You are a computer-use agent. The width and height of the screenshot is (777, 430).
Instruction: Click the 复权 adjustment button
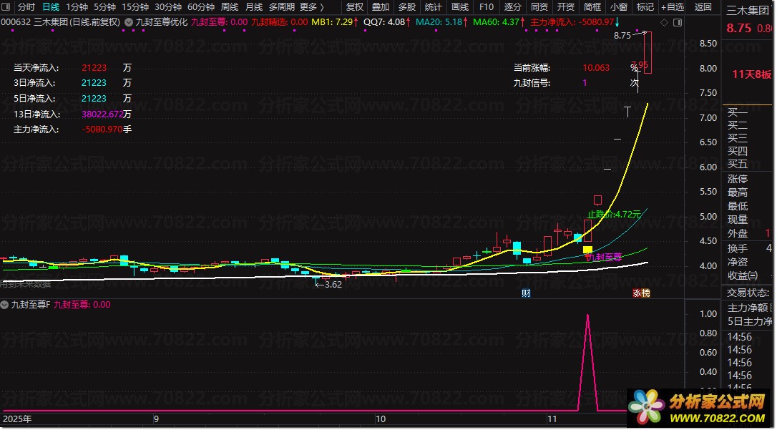tap(354, 7)
